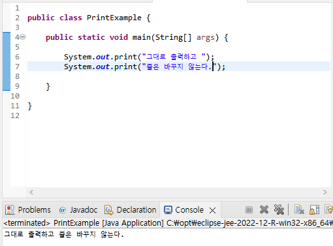Click the Console monitor icon
Image resolution: width=333 pixels, height=246 pixels.
tap(168, 210)
